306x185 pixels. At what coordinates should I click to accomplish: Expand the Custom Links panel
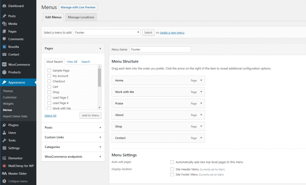tap(73, 137)
